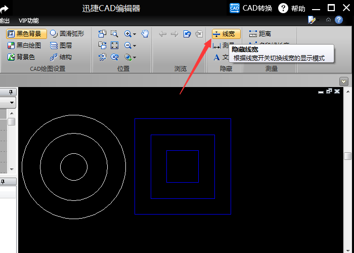Expand the zoom-out dropdown arrow
The image size is (354, 253).
pos(135,46)
